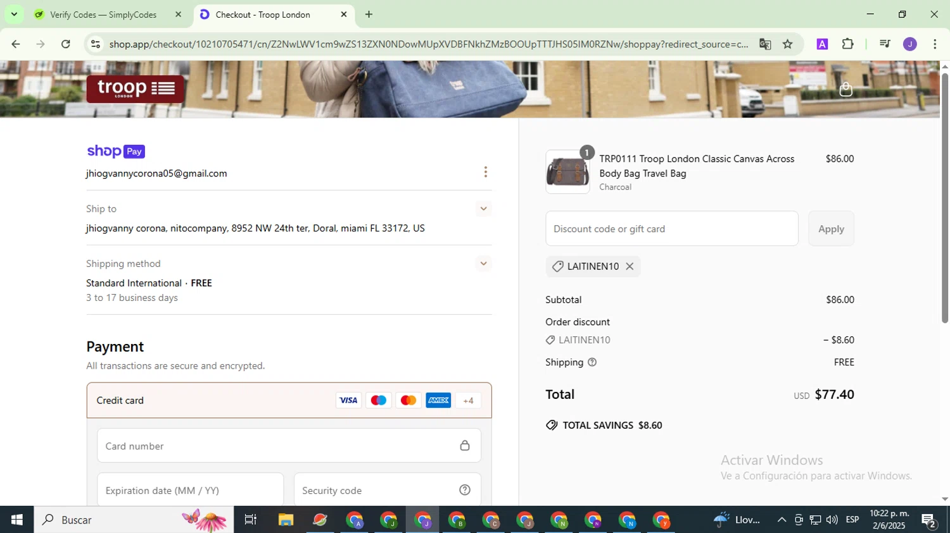The image size is (950, 533).
Task: Reload the checkout page
Action: (66, 44)
